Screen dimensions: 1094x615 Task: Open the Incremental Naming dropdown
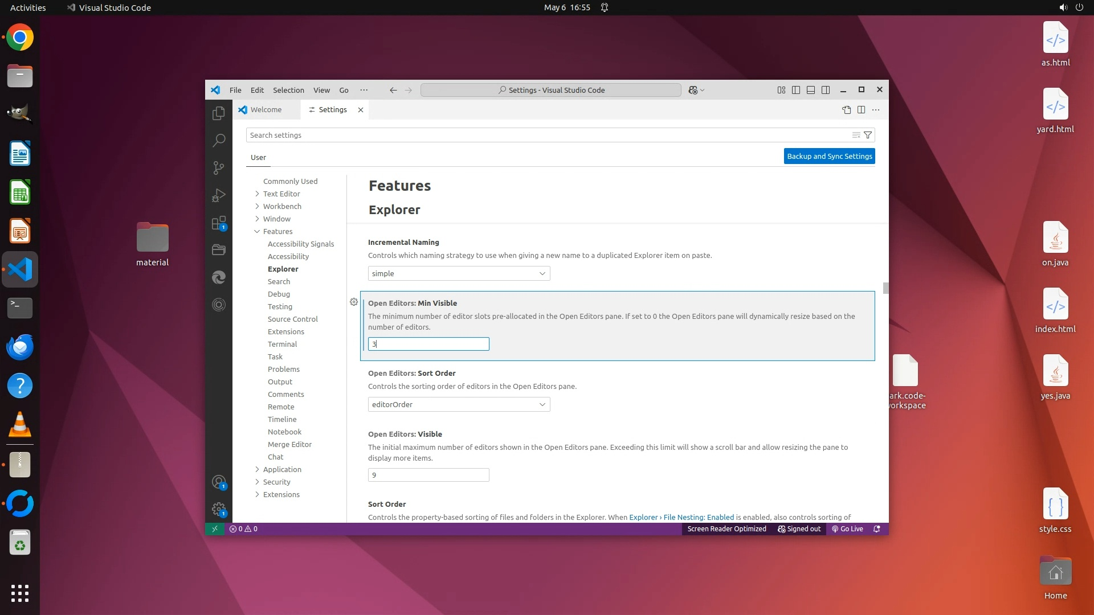pyautogui.click(x=459, y=274)
